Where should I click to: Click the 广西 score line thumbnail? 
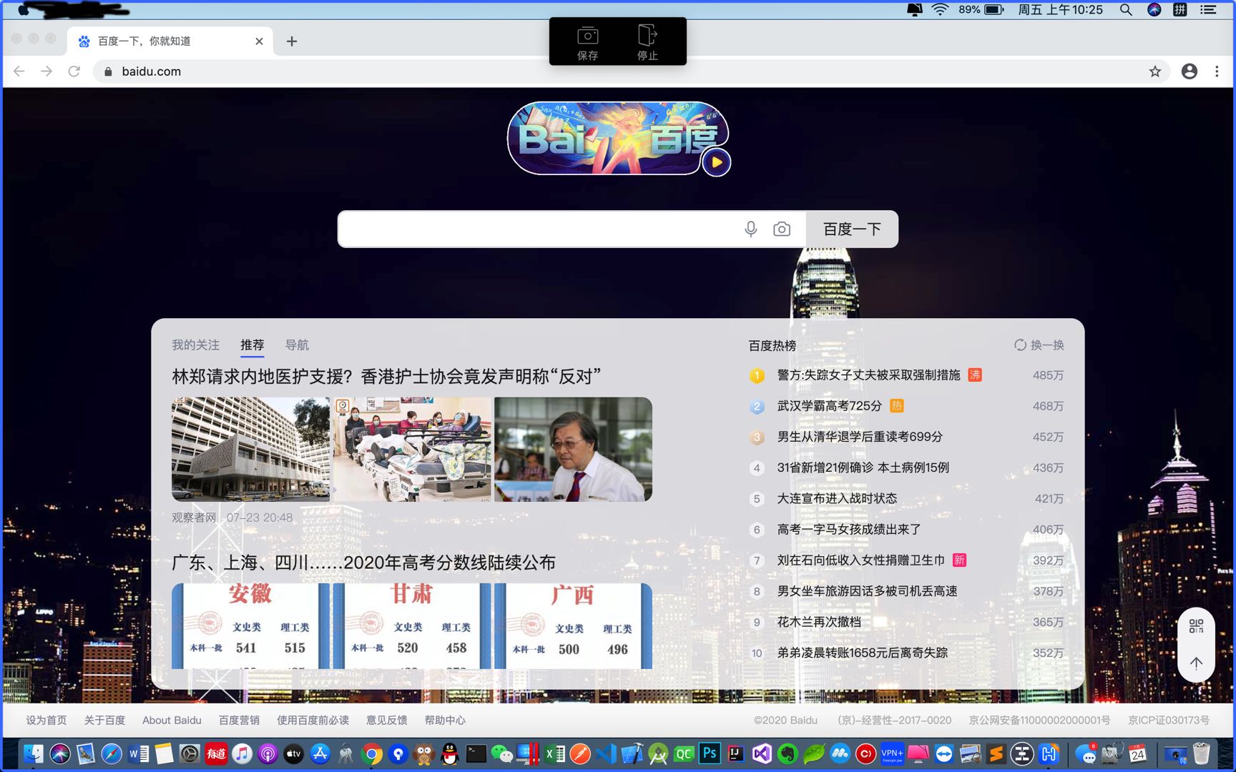[573, 626]
